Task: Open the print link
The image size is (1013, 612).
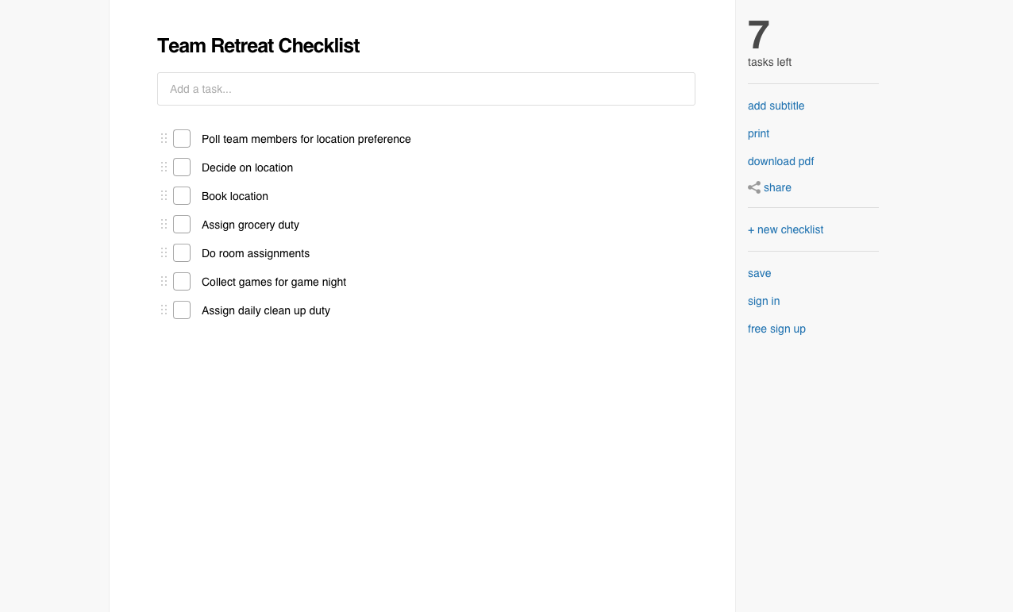Action: pos(758,133)
